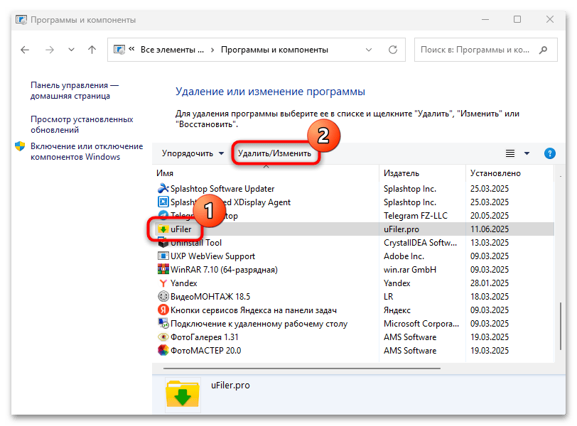
Task: Click publisher uFiler.pro cell
Action: click(x=401, y=229)
